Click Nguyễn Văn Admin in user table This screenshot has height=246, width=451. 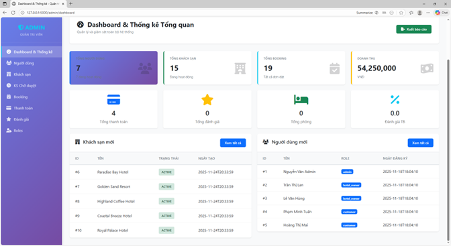point(299,172)
